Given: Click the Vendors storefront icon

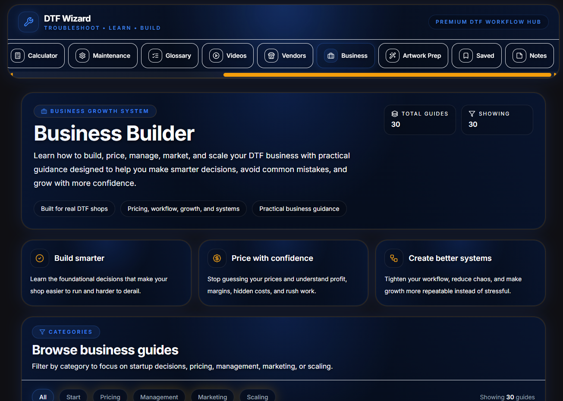Looking at the screenshot, I should (271, 56).
